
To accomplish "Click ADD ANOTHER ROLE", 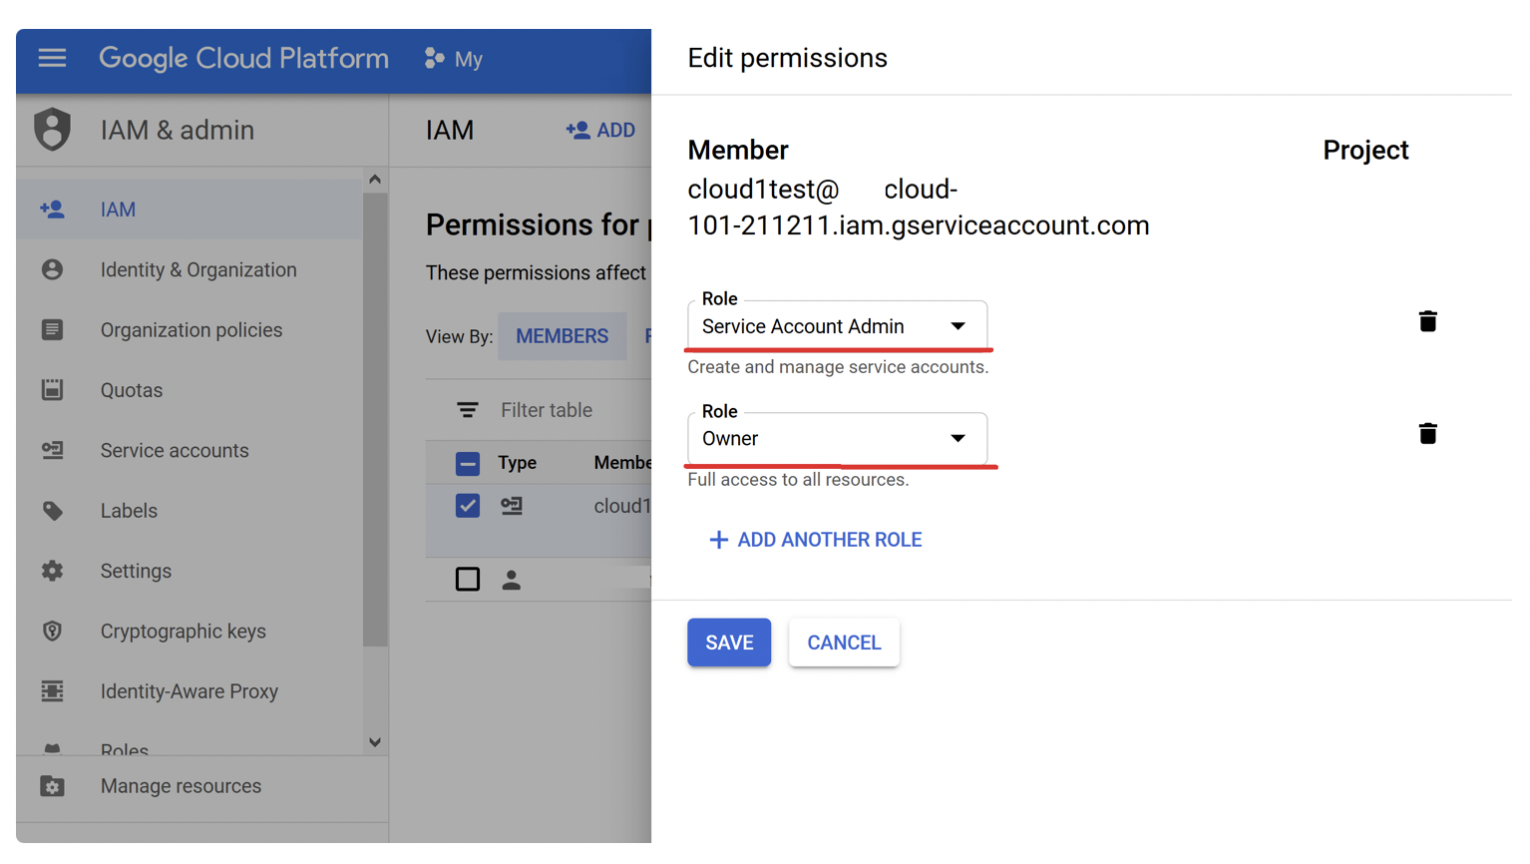I will click(815, 540).
